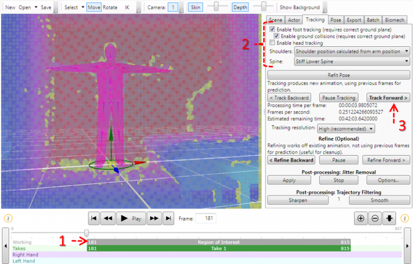Screen dimensions: 413x264
Task: Click the down-arrow icon beside zoom buttons
Action: (x=389, y=218)
